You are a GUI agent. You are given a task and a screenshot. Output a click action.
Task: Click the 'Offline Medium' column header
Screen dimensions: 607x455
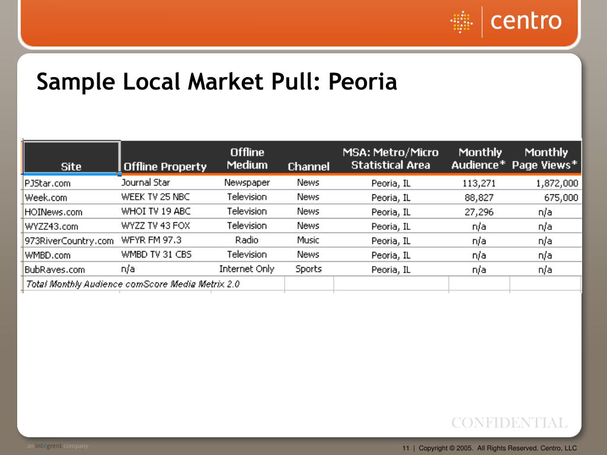[247, 159]
